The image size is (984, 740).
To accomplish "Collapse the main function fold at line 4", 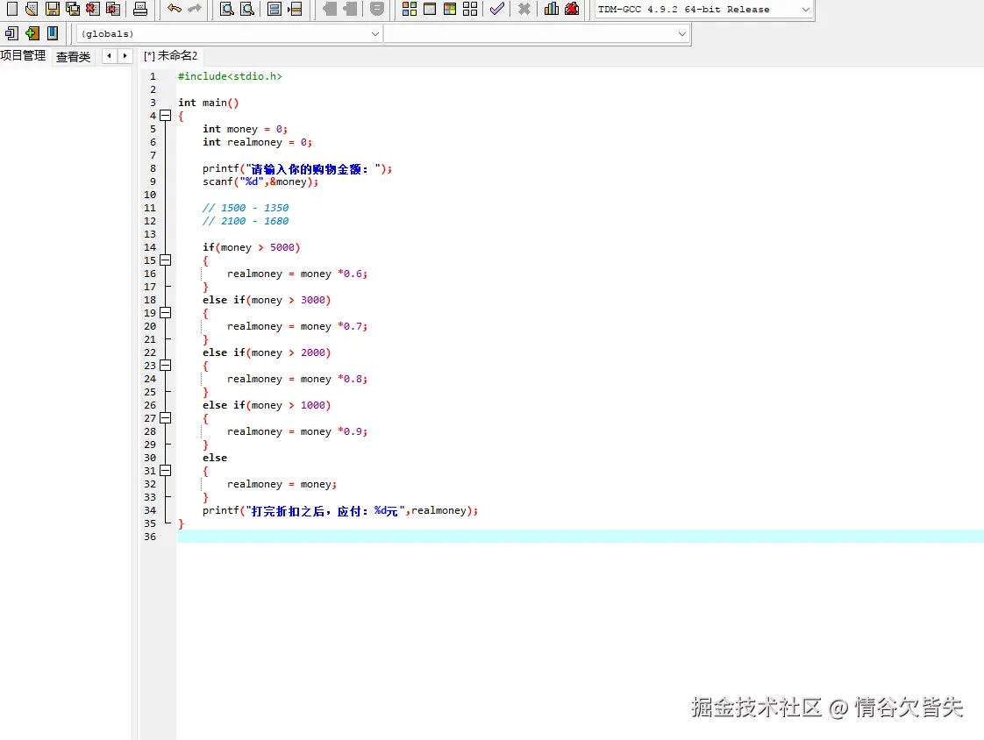I will pyautogui.click(x=166, y=116).
